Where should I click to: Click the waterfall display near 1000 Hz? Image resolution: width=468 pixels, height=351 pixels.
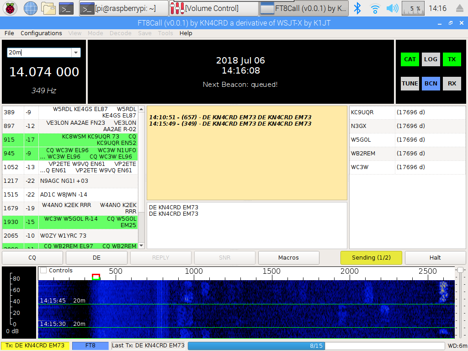click(194, 309)
